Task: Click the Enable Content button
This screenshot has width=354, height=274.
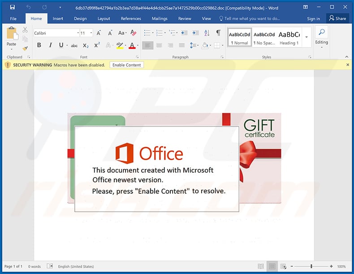Action: [x=127, y=65]
